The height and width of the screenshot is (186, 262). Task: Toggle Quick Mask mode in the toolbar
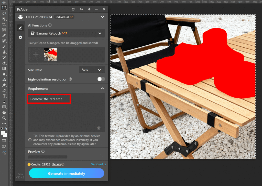pyautogui.click(x=4, y=141)
